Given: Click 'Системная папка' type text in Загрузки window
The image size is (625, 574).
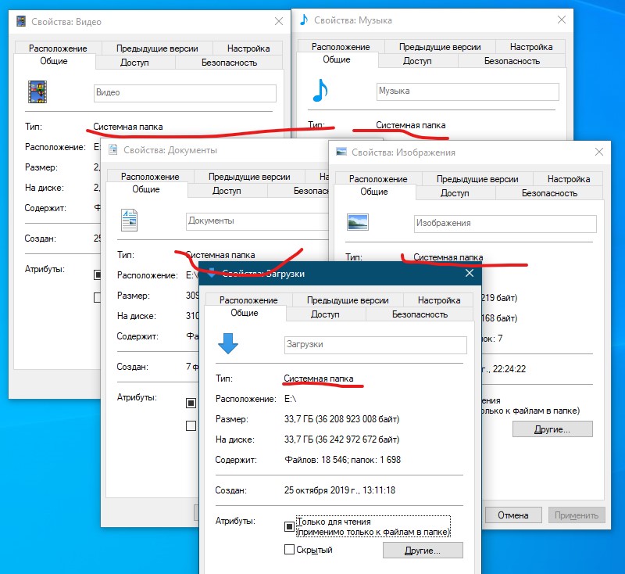Looking at the screenshot, I should coord(319,378).
